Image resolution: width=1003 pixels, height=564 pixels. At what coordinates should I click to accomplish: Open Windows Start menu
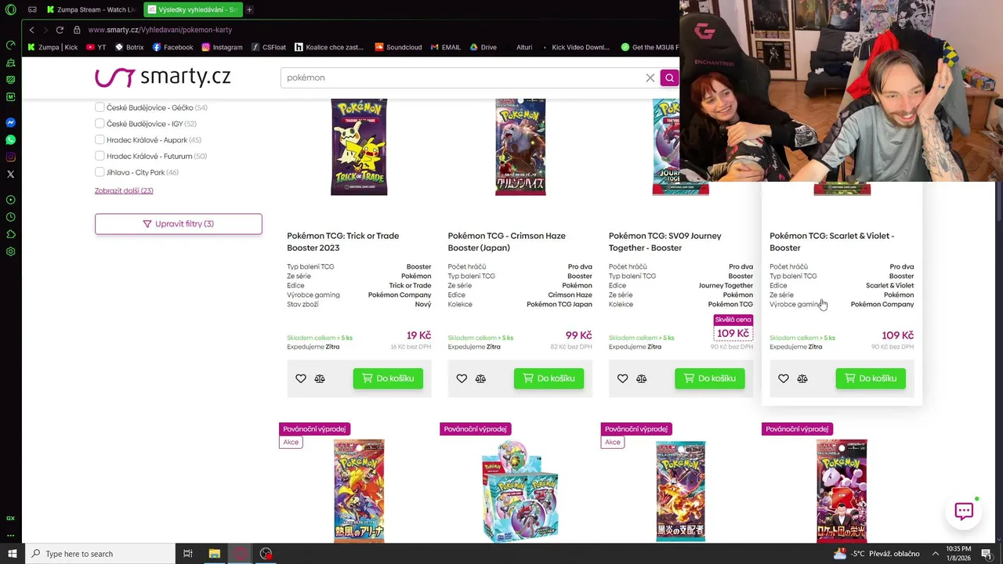click(12, 554)
